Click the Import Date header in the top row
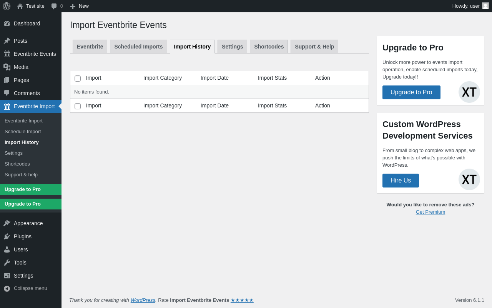The height and width of the screenshot is (308, 492). pos(214,78)
